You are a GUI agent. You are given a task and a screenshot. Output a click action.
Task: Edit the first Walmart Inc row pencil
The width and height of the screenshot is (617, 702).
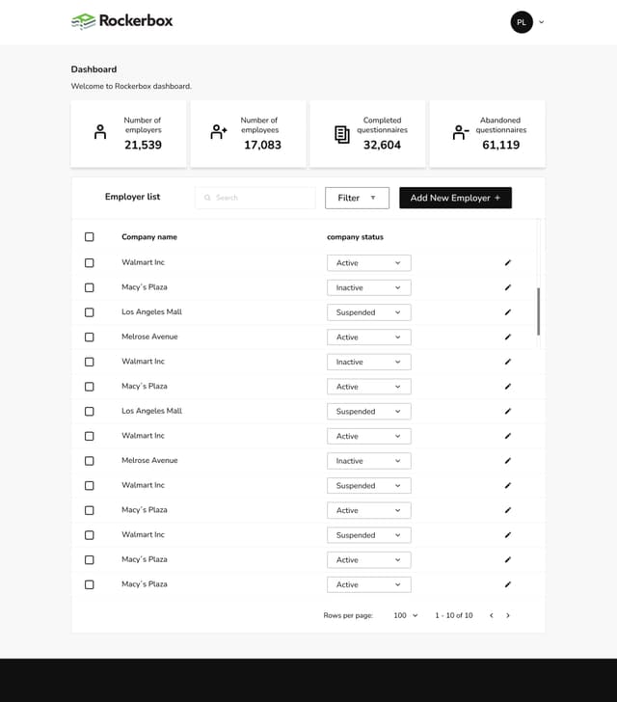tap(508, 263)
